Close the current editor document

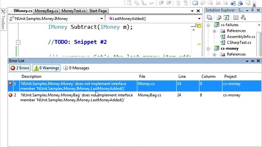click(x=198, y=11)
